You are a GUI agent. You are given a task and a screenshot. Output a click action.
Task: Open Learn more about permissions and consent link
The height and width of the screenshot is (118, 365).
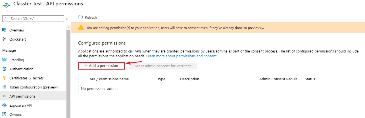pos(181,56)
